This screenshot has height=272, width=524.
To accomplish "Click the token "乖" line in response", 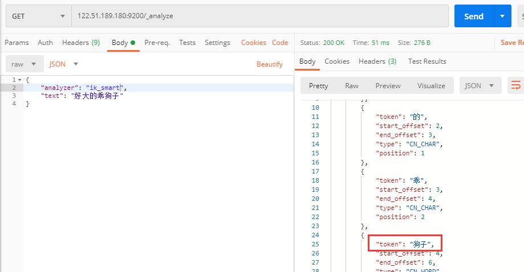I will pos(401,180).
